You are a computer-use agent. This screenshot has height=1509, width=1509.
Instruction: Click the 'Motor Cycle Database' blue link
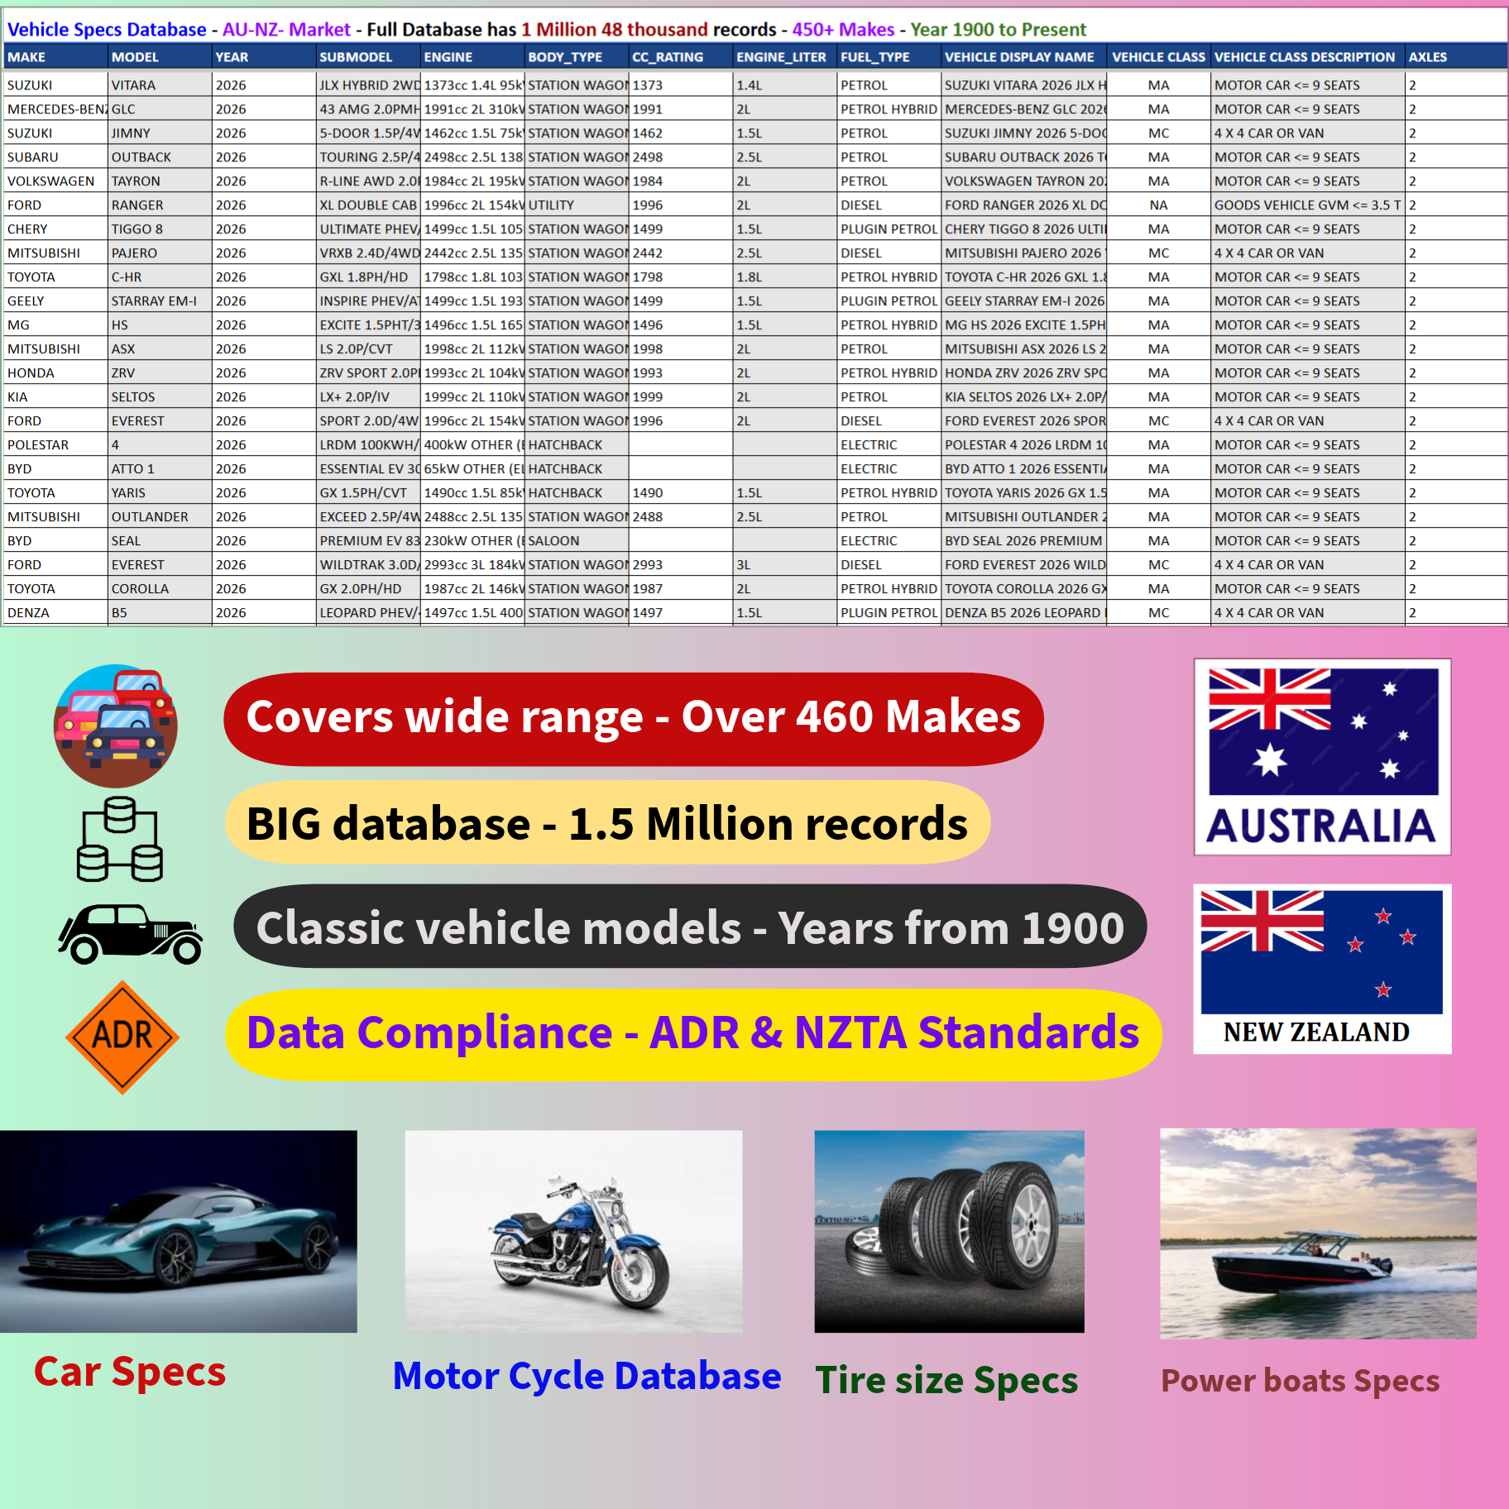point(587,1377)
